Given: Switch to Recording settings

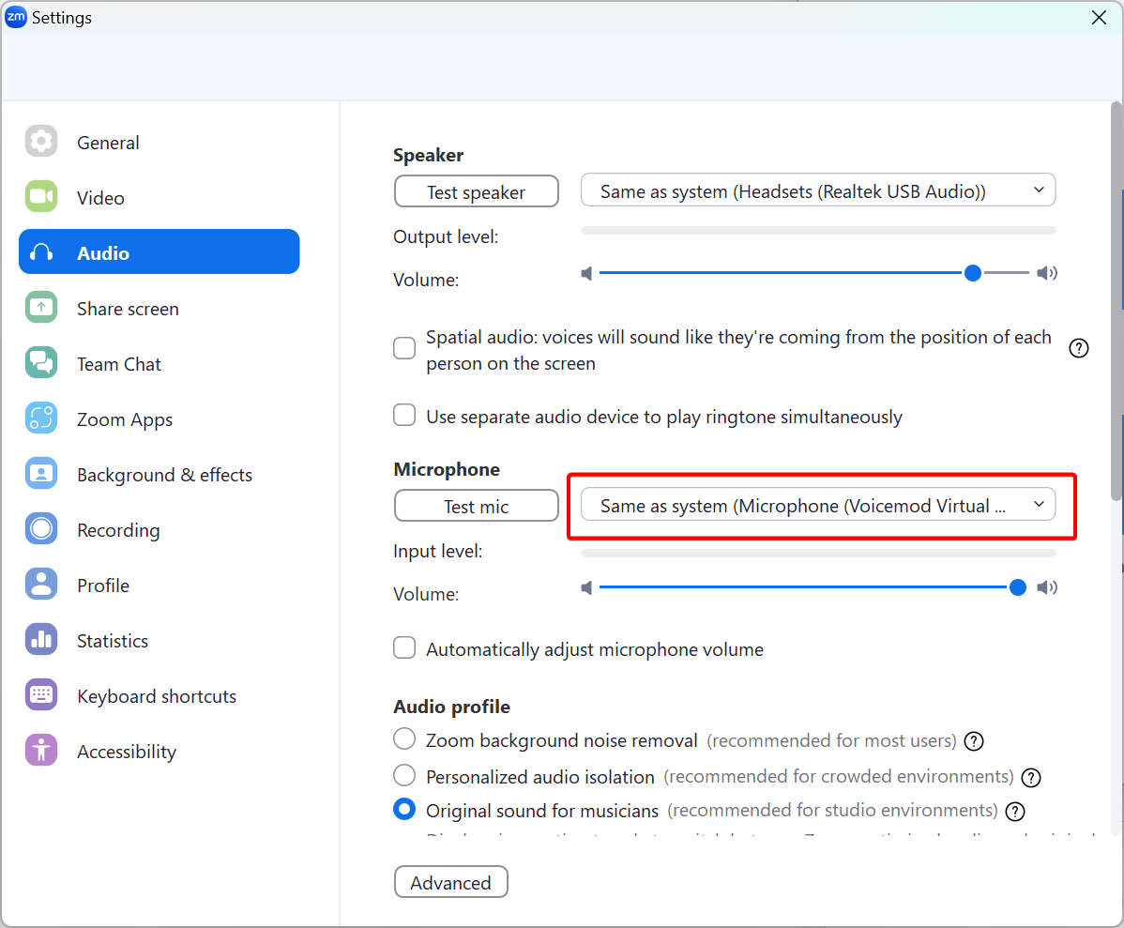Looking at the screenshot, I should click(159, 530).
